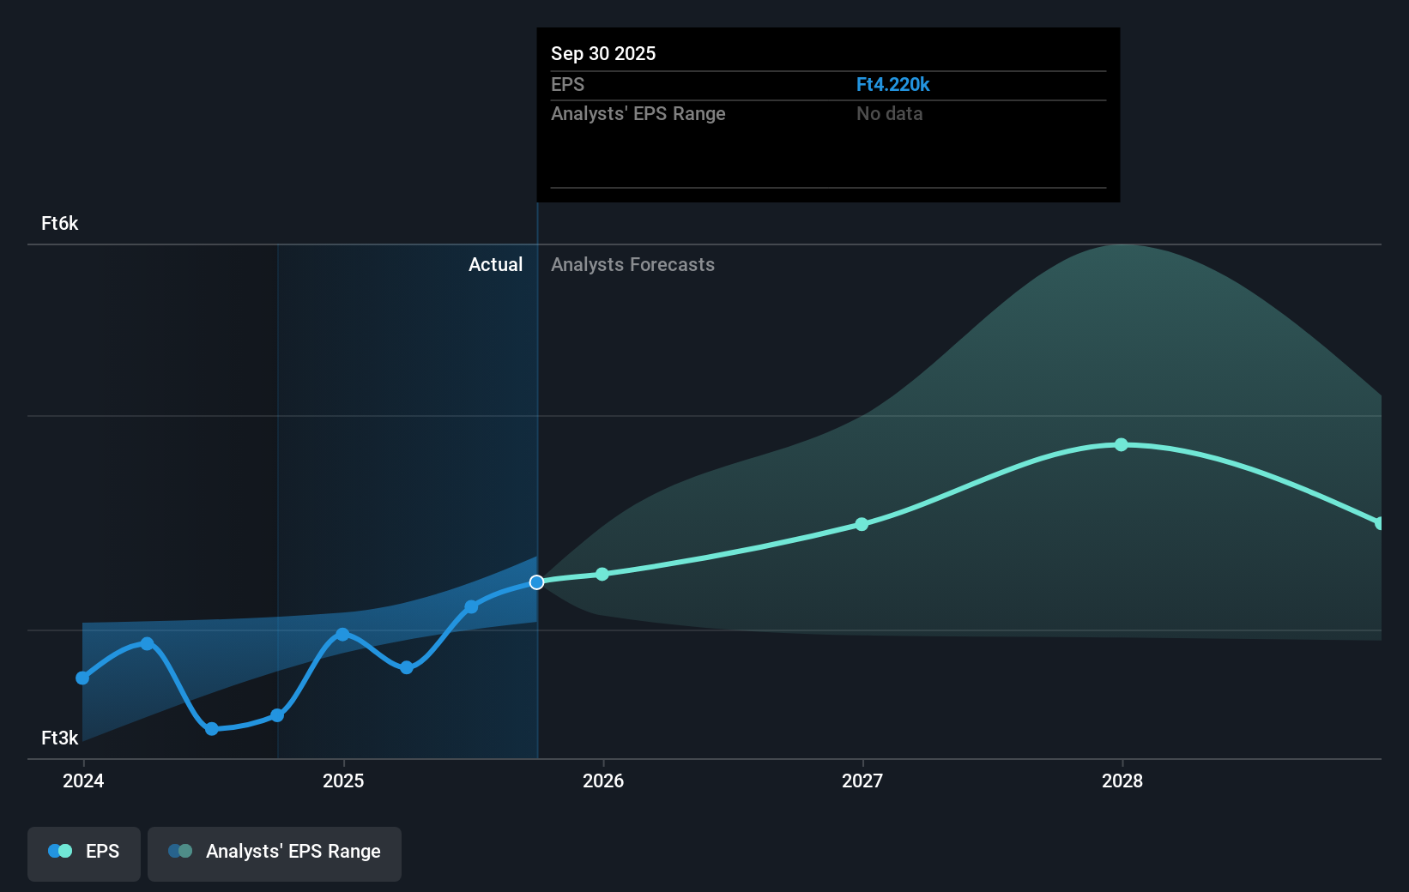Image resolution: width=1409 pixels, height=892 pixels.
Task: Click the early 2024 first EPS data point
Action: pos(82,678)
